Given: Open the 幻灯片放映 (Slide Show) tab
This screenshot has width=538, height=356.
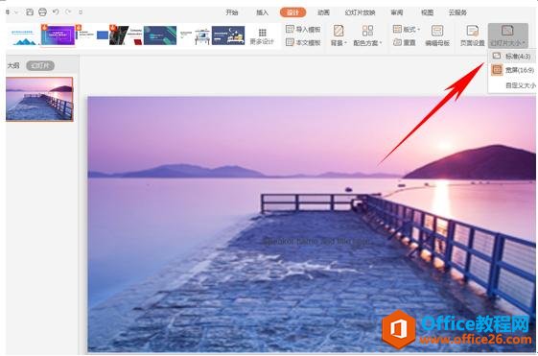Looking at the screenshot, I should 360,12.
